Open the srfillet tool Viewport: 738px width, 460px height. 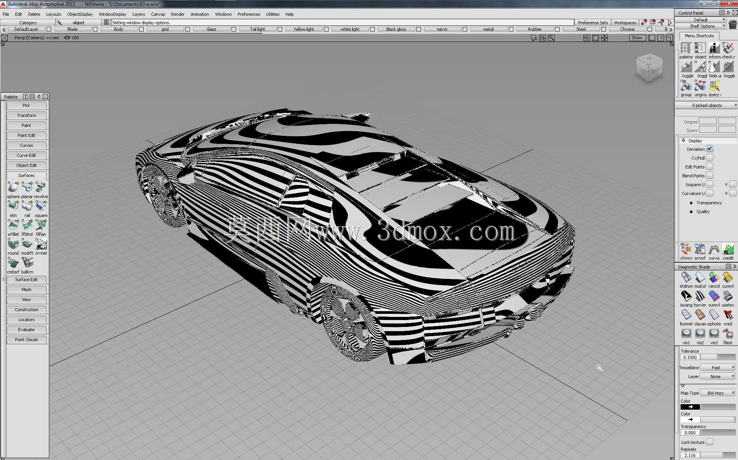tap(13, 225)
